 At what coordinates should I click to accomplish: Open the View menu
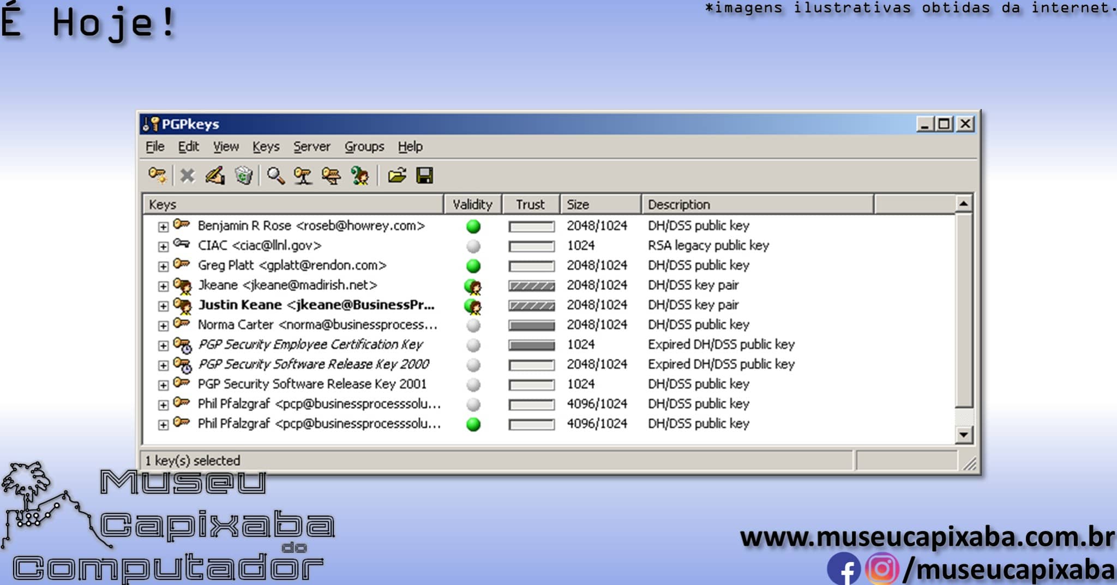click(x=226, y=147)
